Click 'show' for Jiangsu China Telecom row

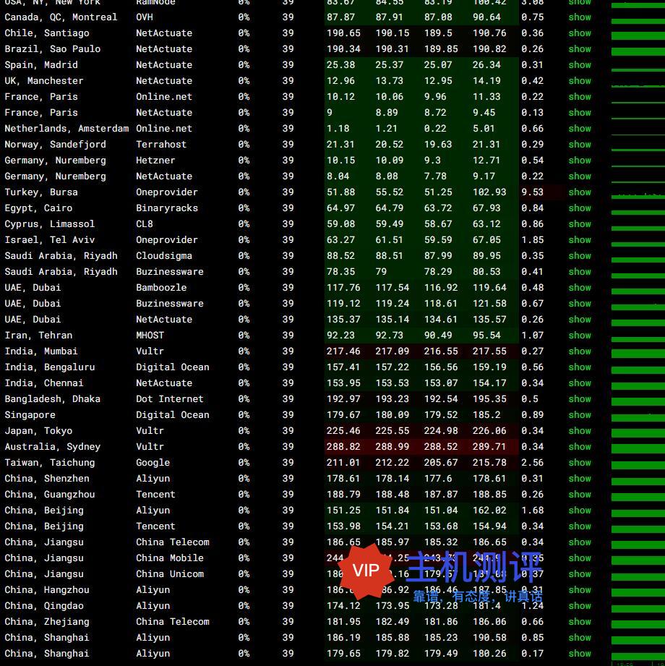click(x=580, y=542)
